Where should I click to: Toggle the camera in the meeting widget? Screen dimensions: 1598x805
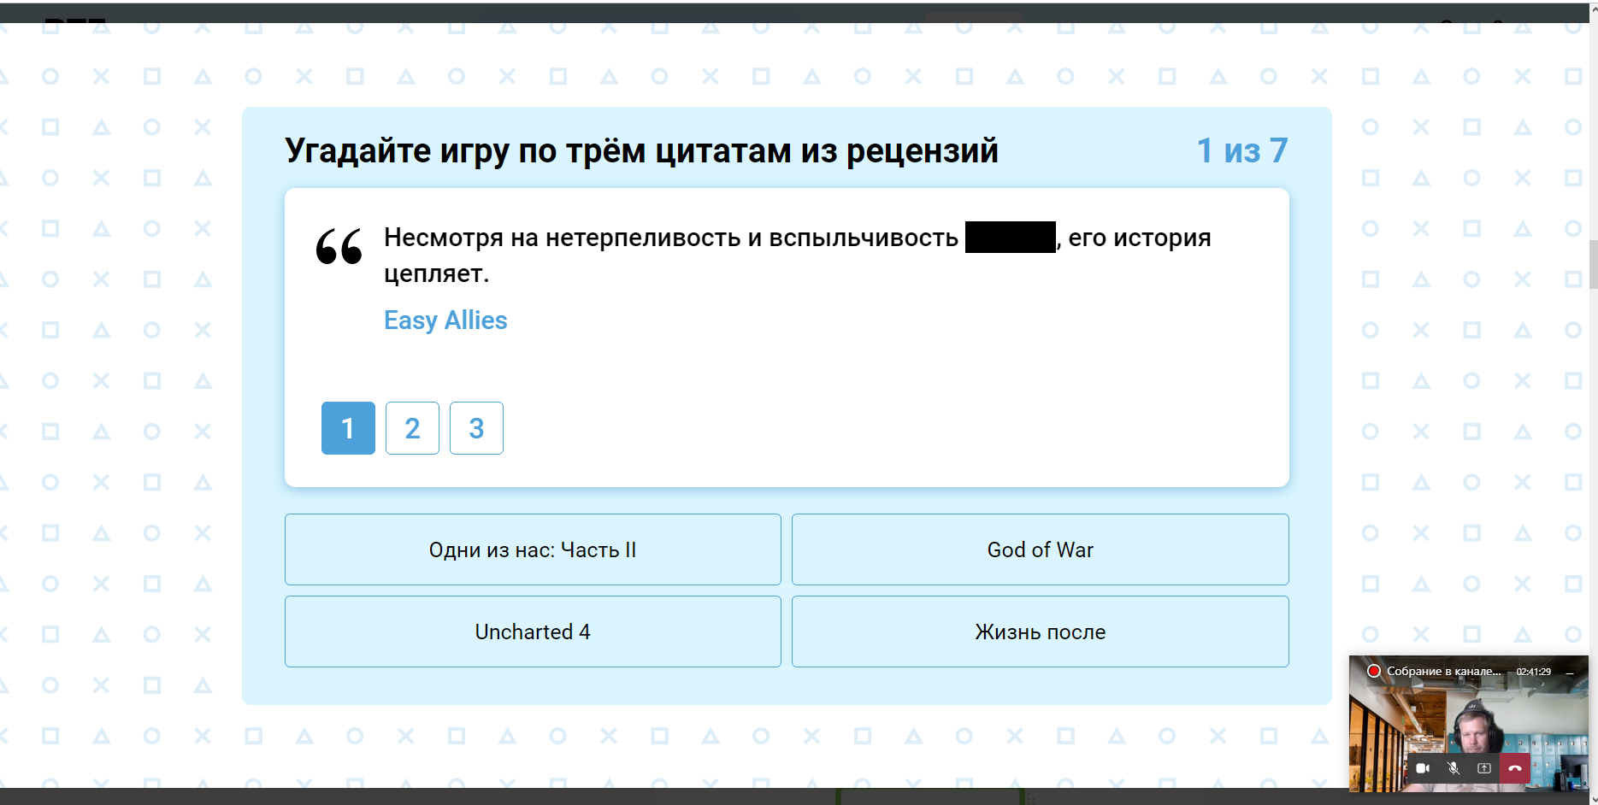[x=1423, y=768]
